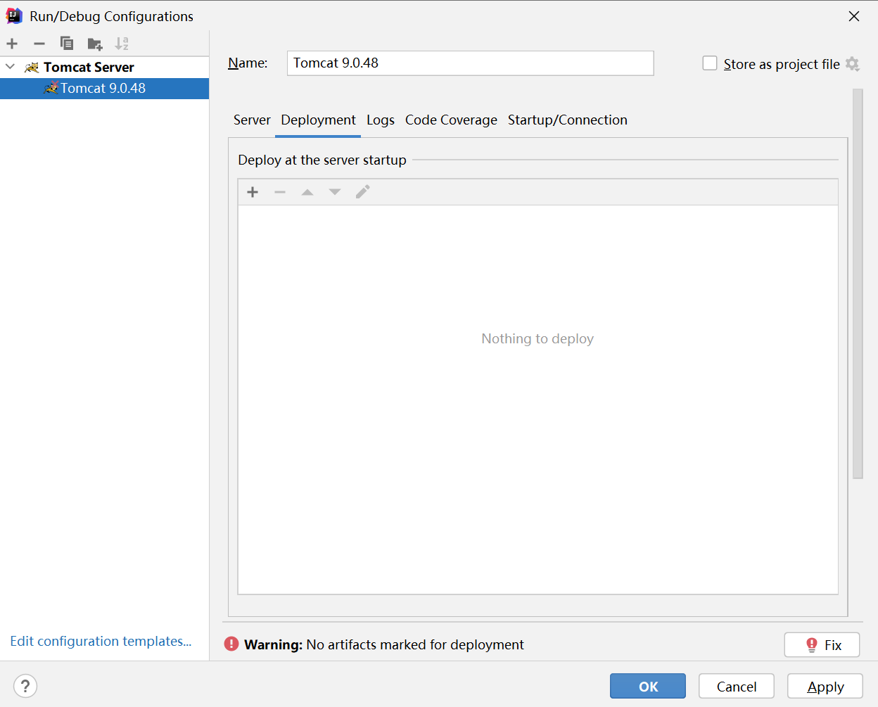Click into the Name input field
The image size is (878, 707).
470,63
